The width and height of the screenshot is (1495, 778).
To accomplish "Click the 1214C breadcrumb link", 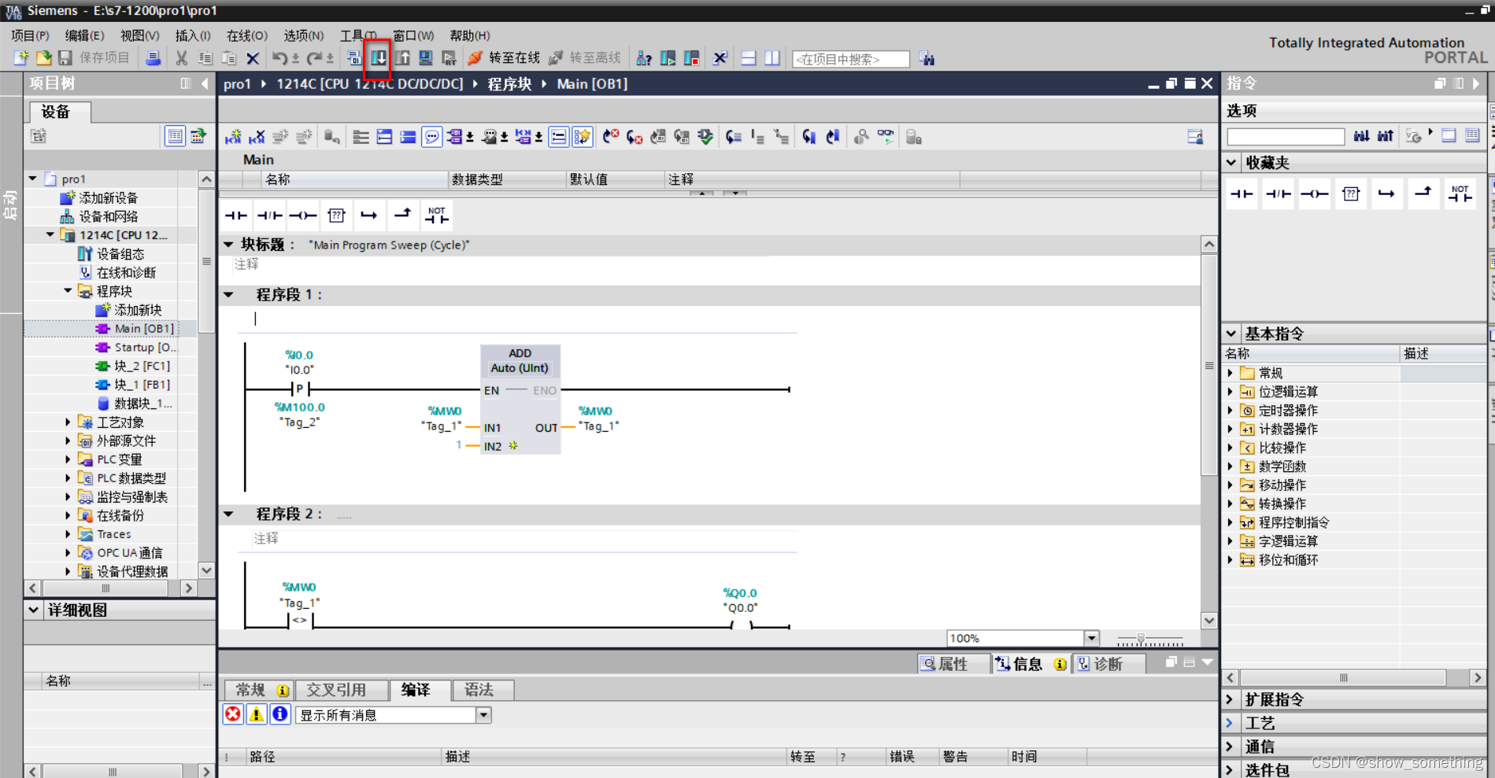I will click(x=370, y=83).
